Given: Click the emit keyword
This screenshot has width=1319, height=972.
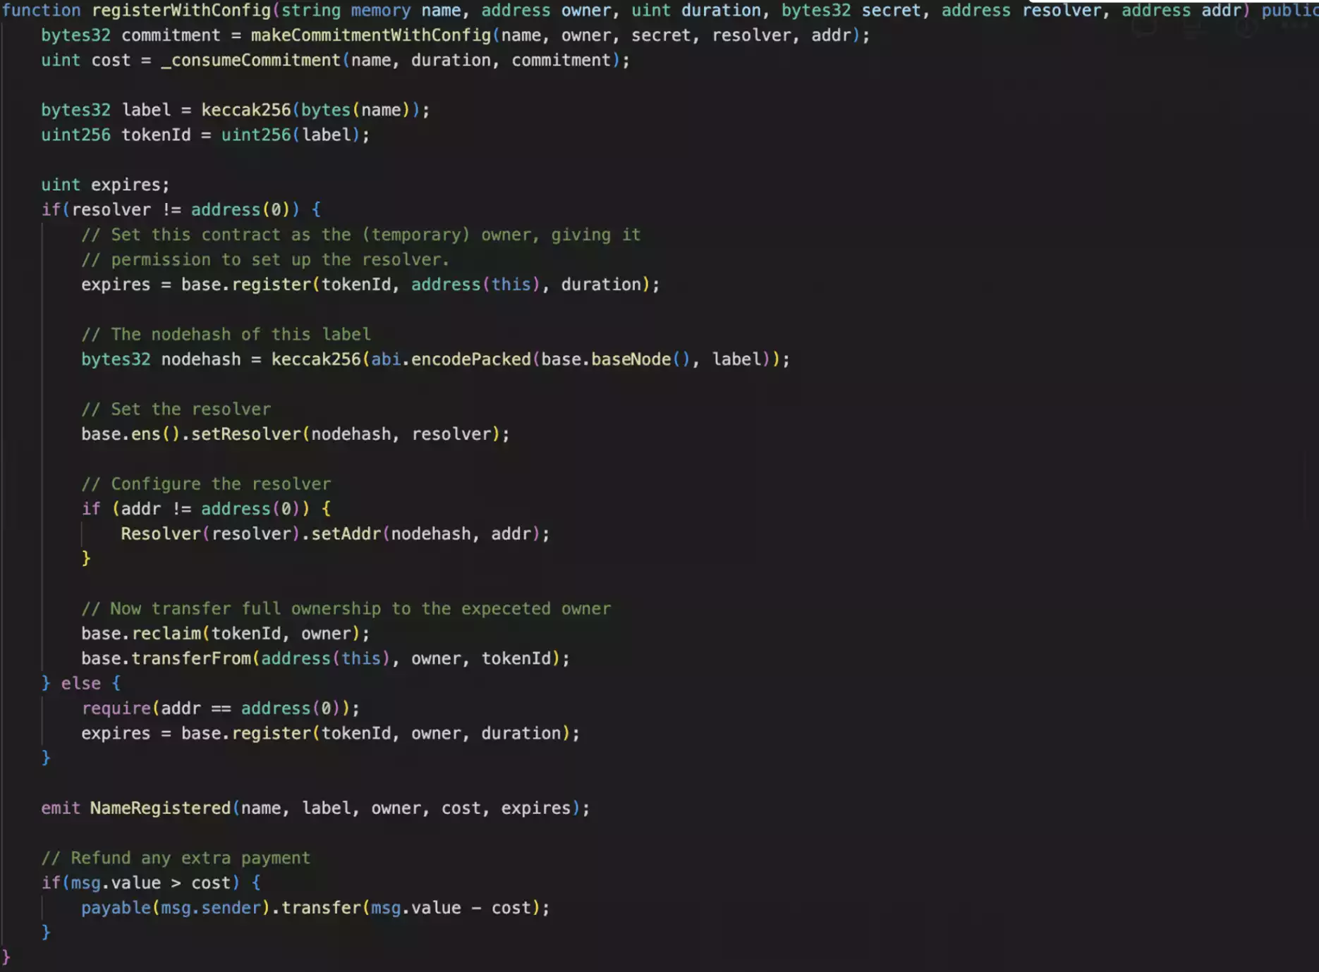Looking at the screenshot, I should [x=61, y=808].
